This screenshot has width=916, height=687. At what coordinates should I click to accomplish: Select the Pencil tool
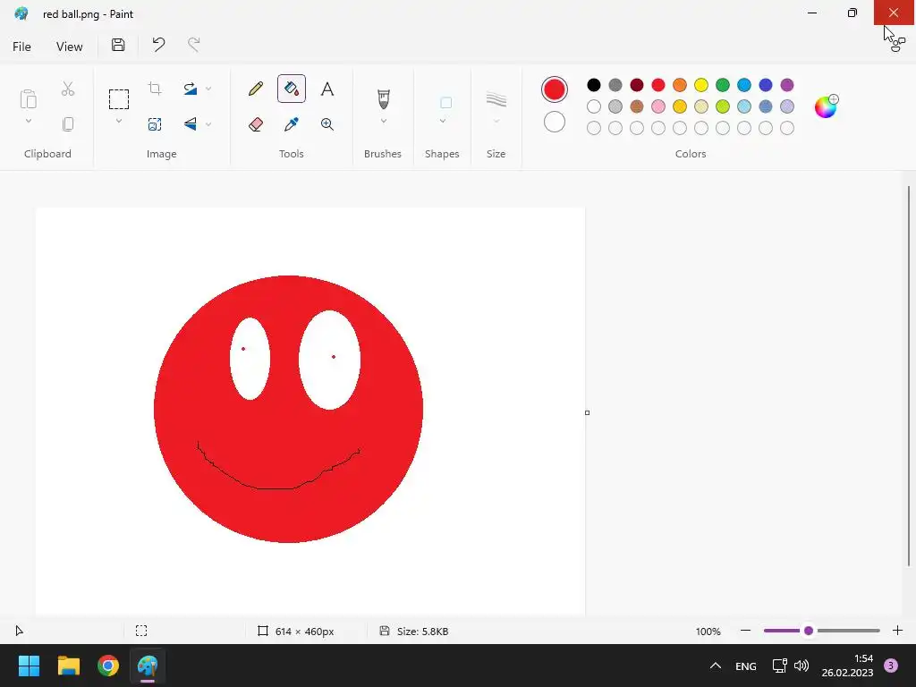coord(256,89)
